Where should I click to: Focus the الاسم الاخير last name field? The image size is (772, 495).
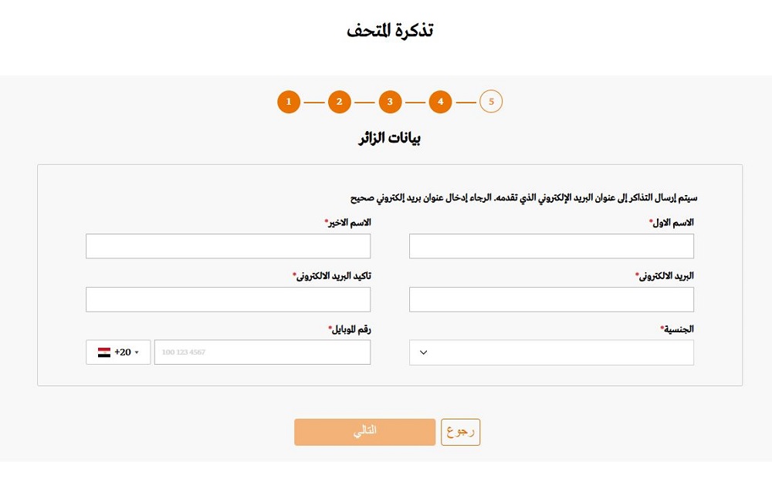tap(228, 246)
